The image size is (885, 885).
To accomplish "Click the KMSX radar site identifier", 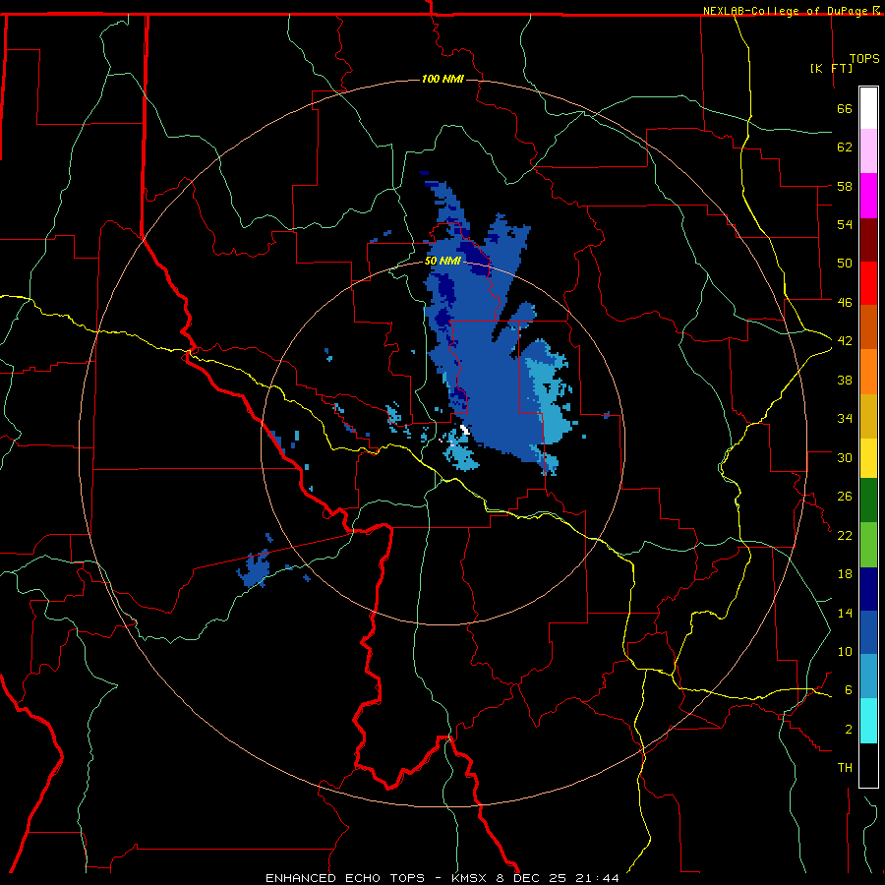I will pos(471,878).
